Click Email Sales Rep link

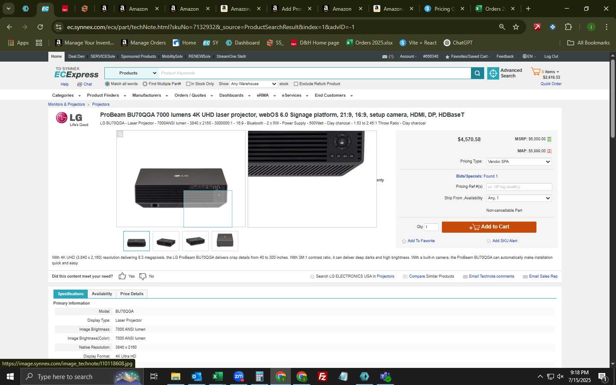click(543, 276)
